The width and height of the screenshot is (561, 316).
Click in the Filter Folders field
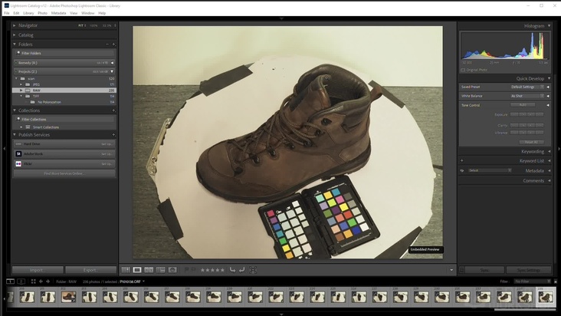pos(64,53)
